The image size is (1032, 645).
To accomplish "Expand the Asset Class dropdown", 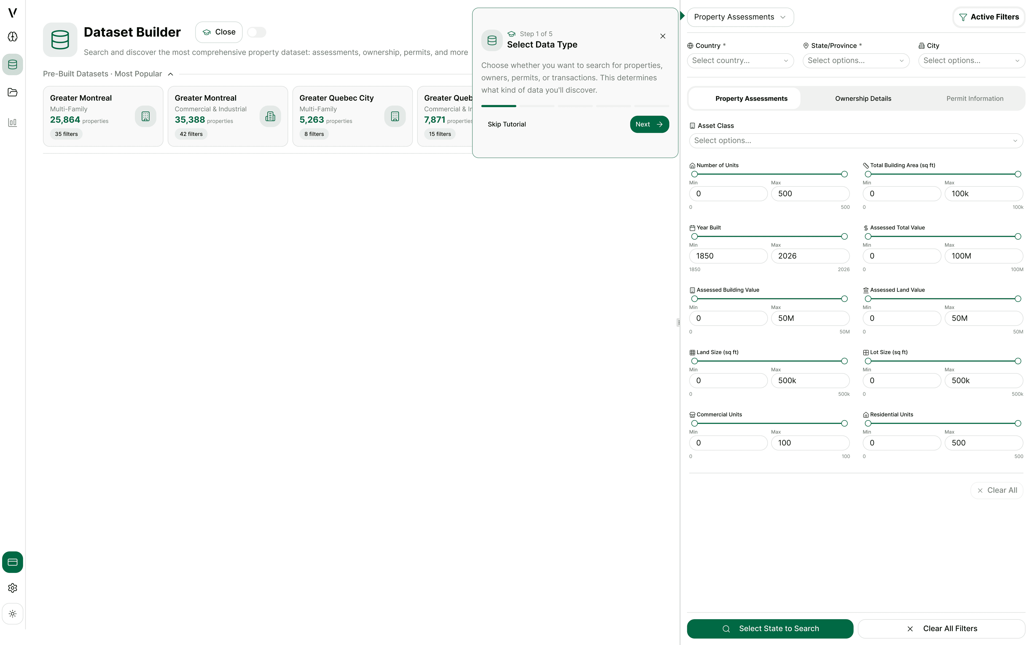I will point(855,141).
